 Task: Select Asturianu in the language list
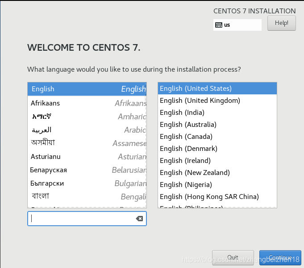pyautogui.click(x=87, y=157)
